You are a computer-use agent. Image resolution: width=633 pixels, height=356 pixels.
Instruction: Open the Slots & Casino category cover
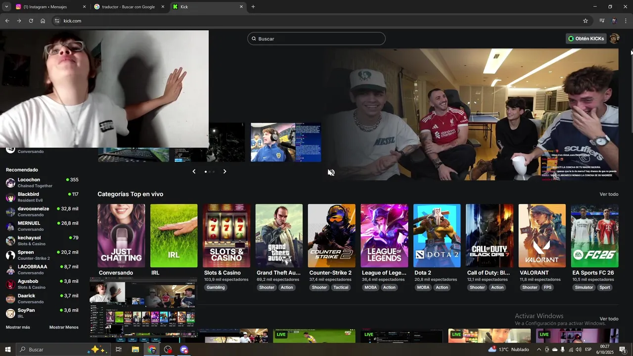226,236
